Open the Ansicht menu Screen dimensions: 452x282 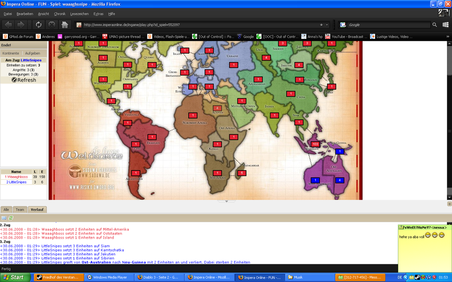[44, 14]
